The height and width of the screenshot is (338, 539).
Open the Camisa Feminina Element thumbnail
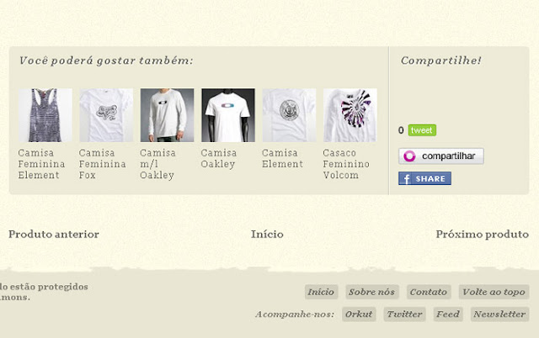(45, 115)
